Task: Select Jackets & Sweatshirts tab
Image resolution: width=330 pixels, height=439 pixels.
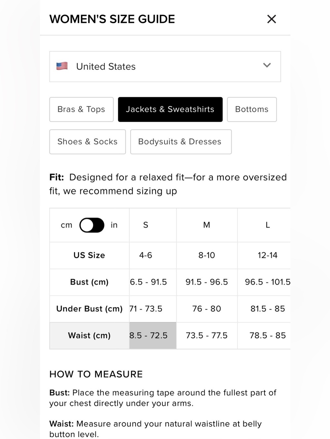Action: tap(170, 109)
